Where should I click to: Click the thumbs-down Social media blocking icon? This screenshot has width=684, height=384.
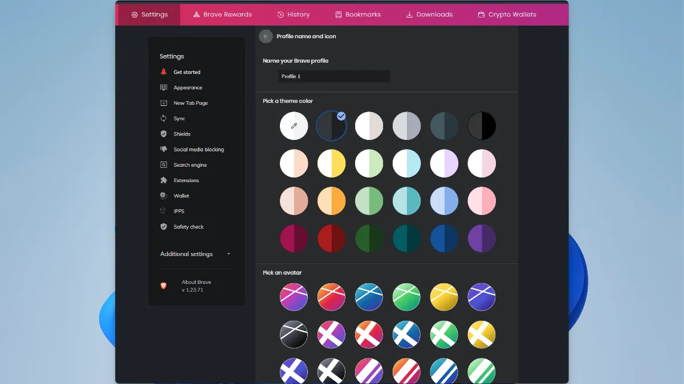tap(164, 149)
